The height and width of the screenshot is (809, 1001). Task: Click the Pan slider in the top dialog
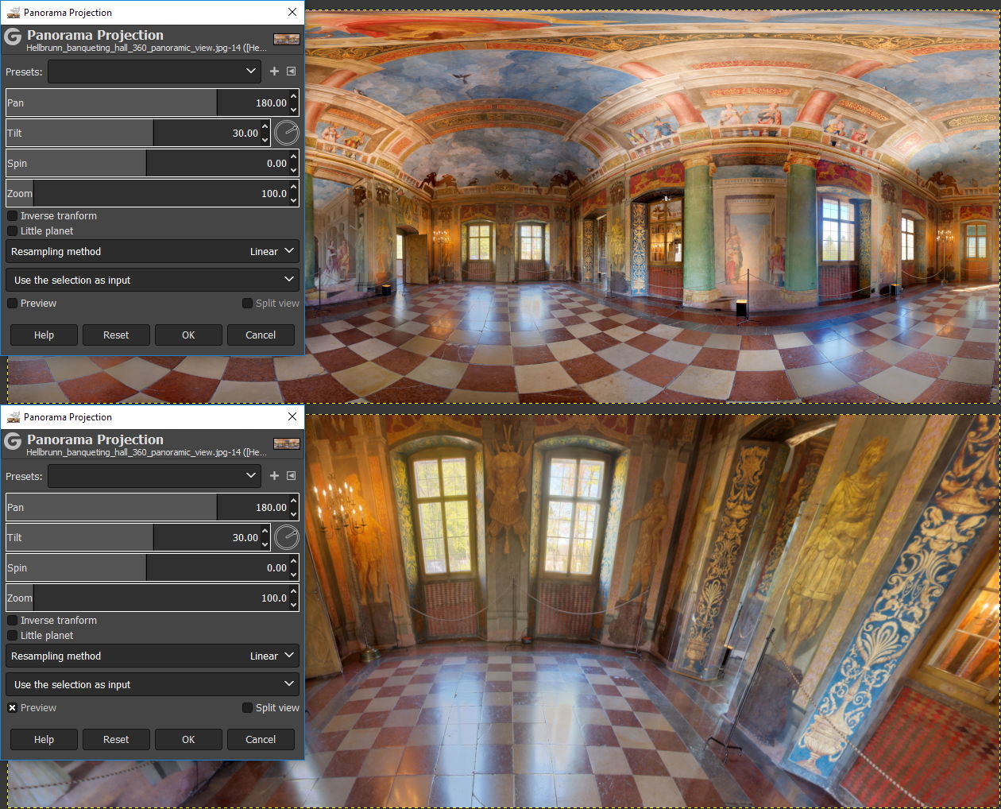[x=111, y=103]
